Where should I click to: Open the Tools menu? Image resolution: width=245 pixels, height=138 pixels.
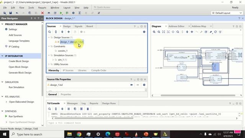[x=31, y=8]
